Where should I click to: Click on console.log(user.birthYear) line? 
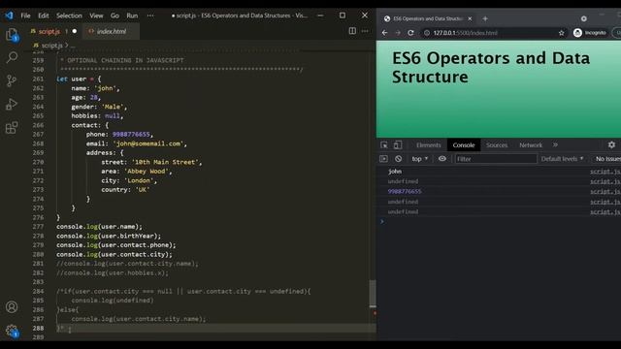click(x=109, y=236)
